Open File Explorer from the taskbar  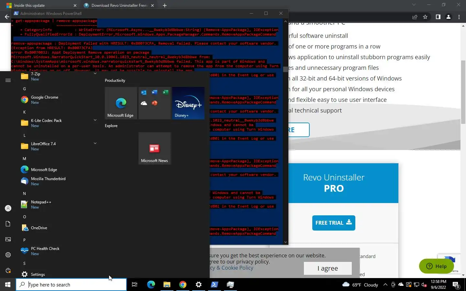[x=167, y=285]
